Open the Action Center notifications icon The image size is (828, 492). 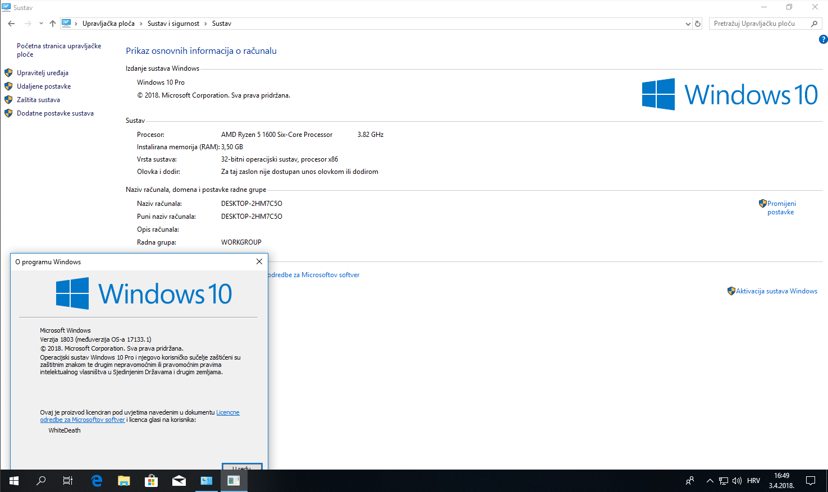(x=811, y=481)
